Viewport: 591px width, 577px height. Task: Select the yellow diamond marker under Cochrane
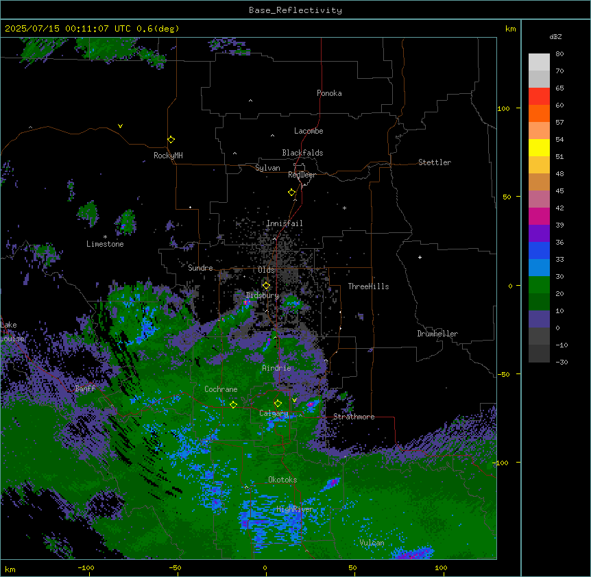[233, 404]
